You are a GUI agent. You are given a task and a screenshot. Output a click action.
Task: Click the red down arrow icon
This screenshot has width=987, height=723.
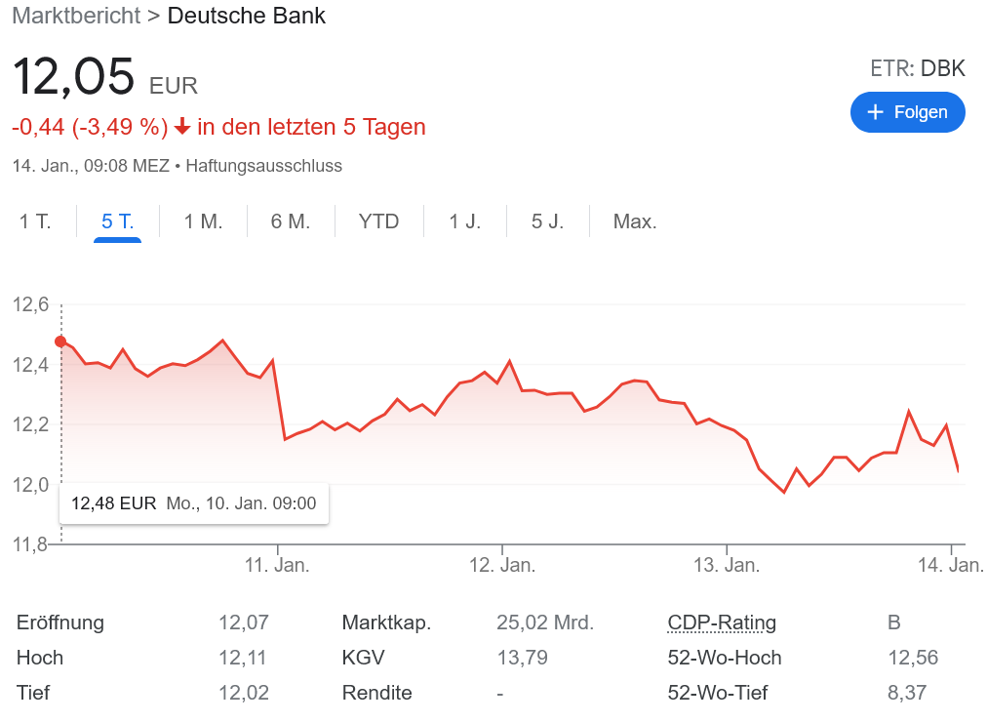click(x=182, y=127)
